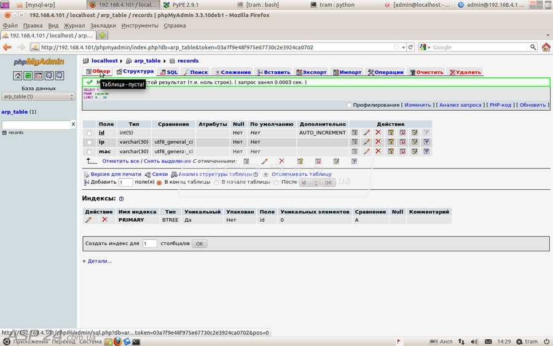The image size is (553, 346).
Task: Open the 'После' field dropdown with id
Action: tap(309, 183)
